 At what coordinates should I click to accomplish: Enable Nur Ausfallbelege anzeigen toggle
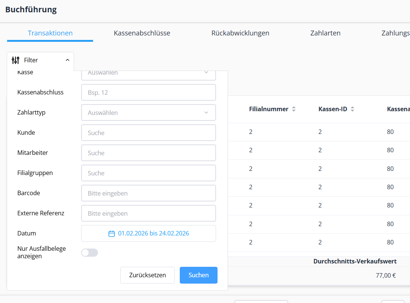tap(89, 253)
